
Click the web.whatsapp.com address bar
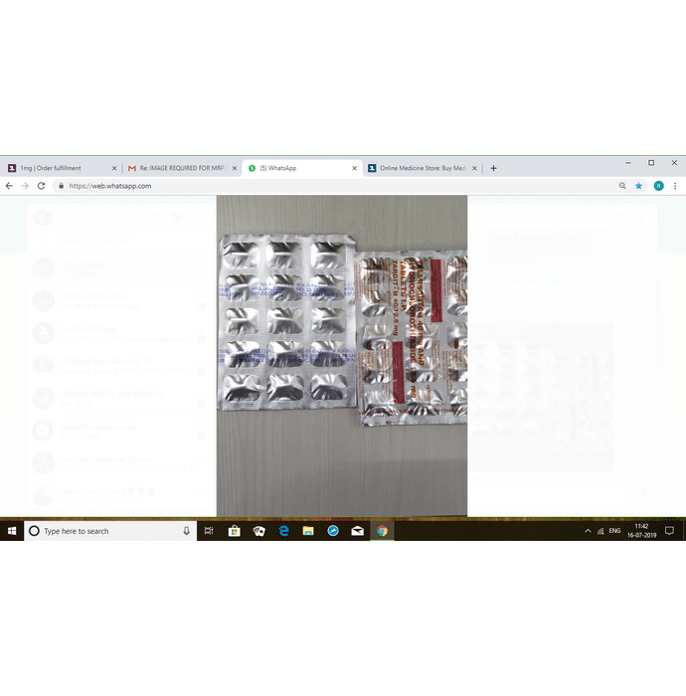298,186
